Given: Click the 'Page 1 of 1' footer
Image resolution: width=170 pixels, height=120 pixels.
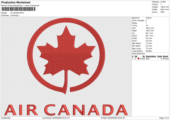Looking at the screenshot, I should tap(164, 118).
